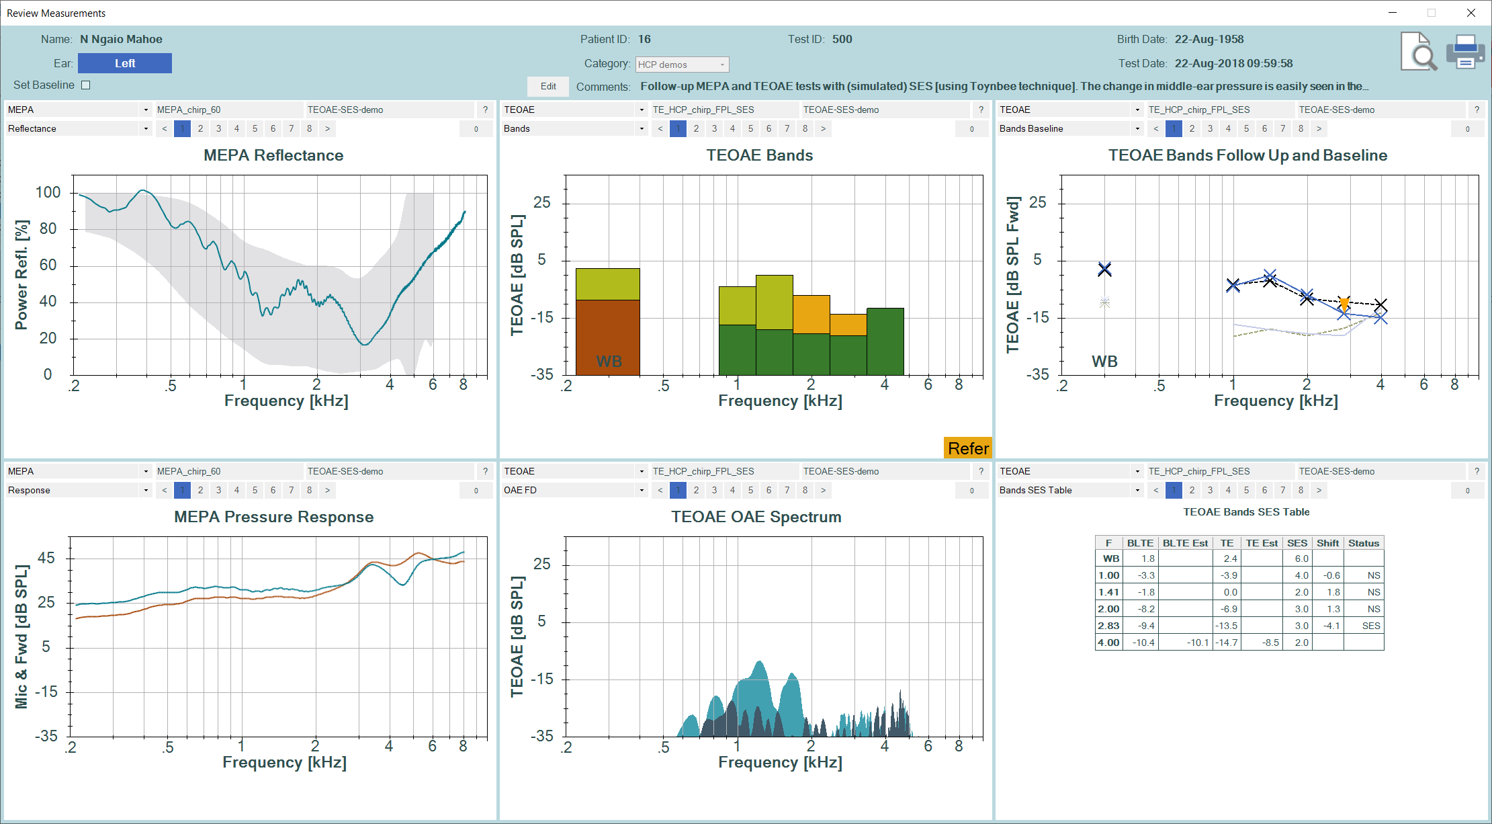Click the patient name N Ngaio Mahoe
Viewport: 1492px width, 824px height.
click(x=121, y=39)
